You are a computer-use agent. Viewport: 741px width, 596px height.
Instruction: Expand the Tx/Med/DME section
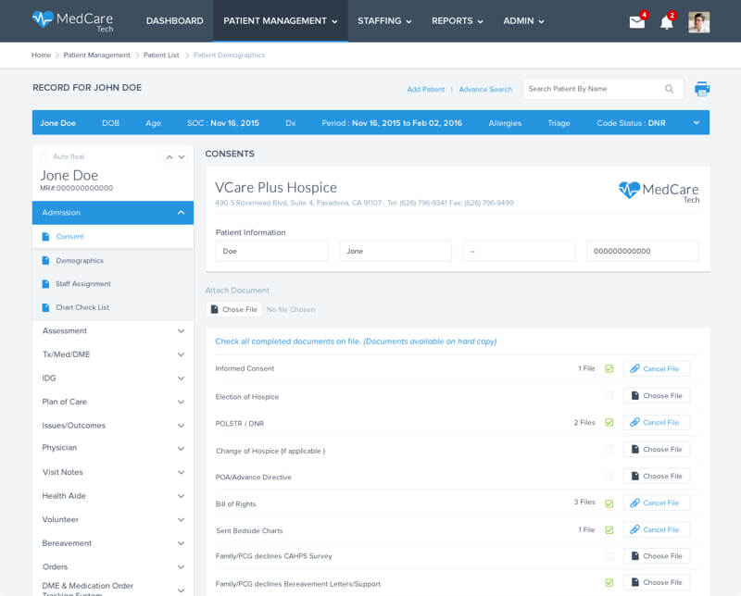113,354
